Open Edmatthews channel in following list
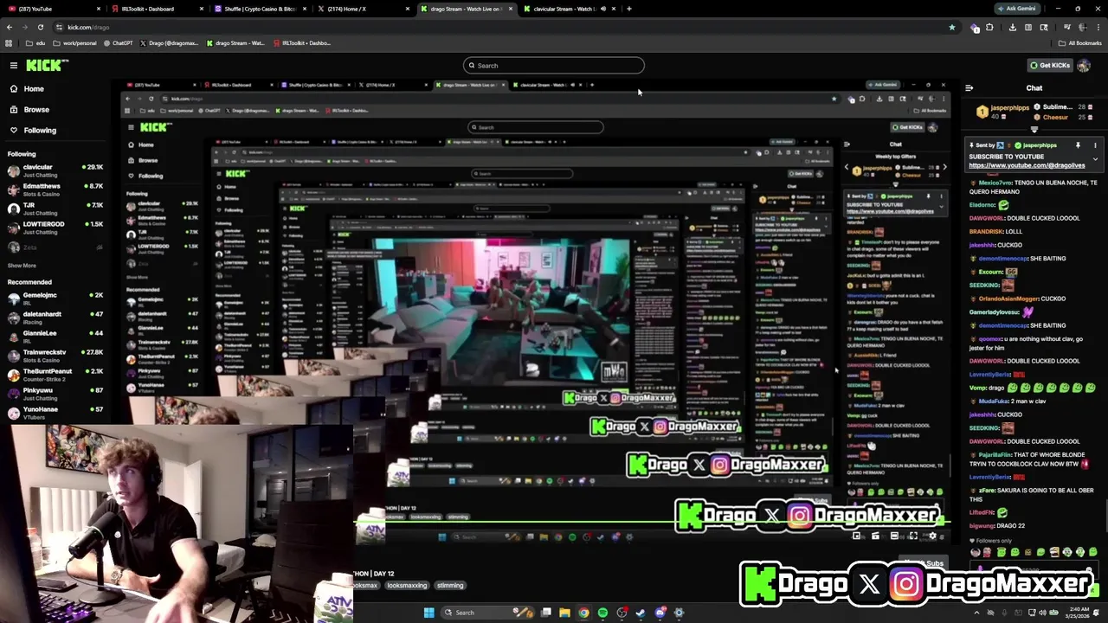The width and height of the screenshot is (1108, 623). pos(54,189)
